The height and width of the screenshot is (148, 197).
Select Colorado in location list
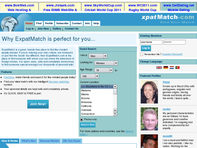97,110
